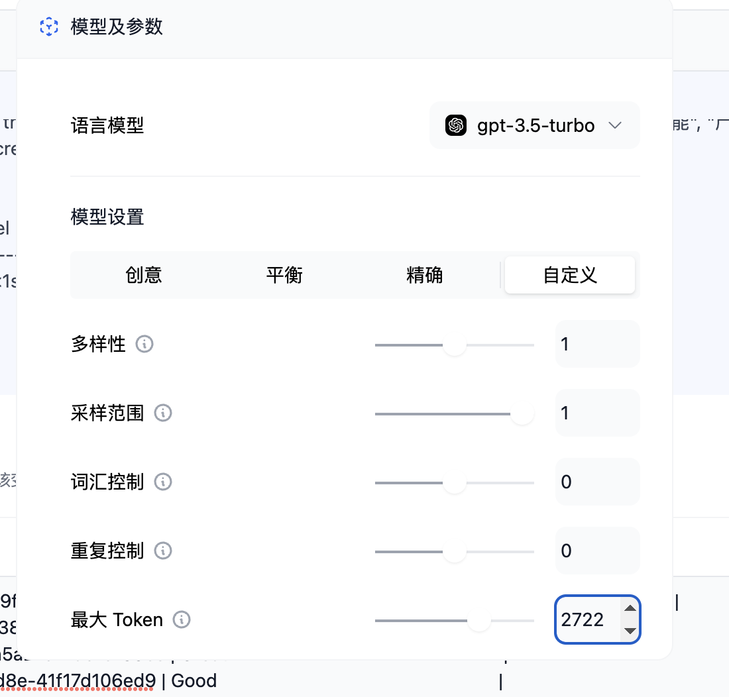Click the chevron next to gpt-3.5-turbo
Screen dimensions: 729x697
click(615, 125)
